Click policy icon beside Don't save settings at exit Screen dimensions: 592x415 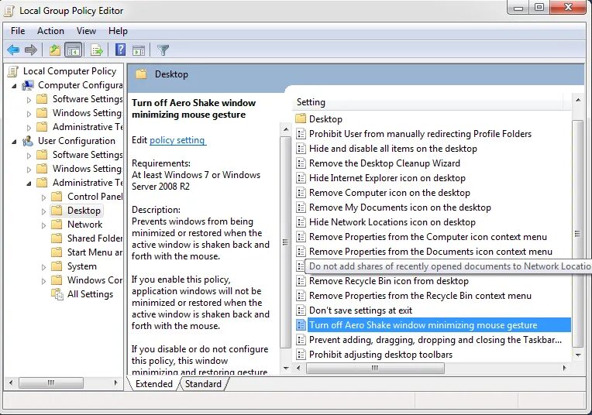(x=301, y=310)
